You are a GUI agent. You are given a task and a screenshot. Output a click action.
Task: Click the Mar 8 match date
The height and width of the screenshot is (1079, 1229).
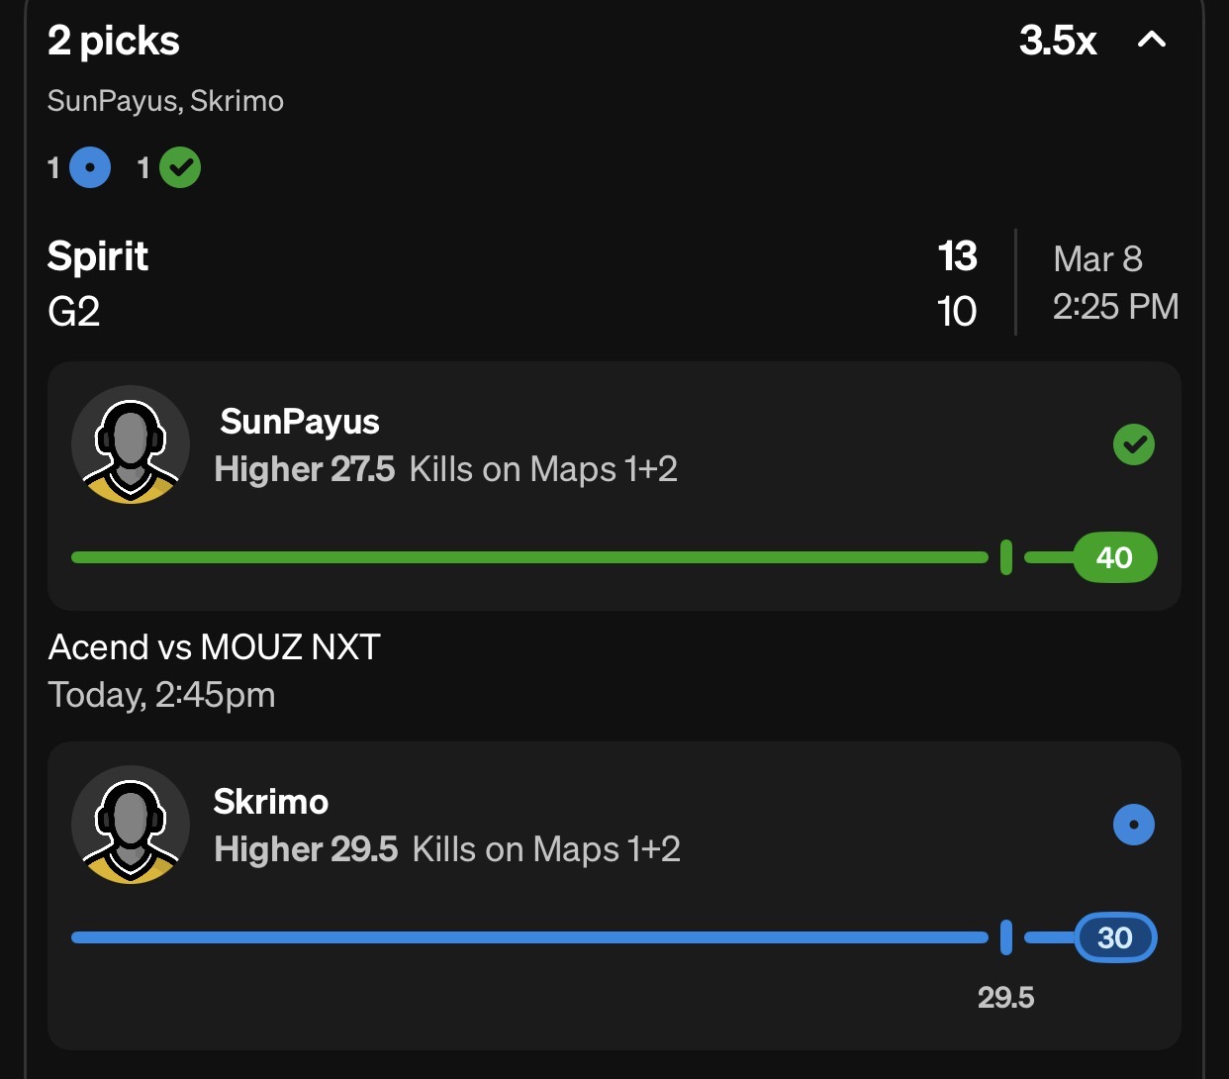(x=1097, y=259)
